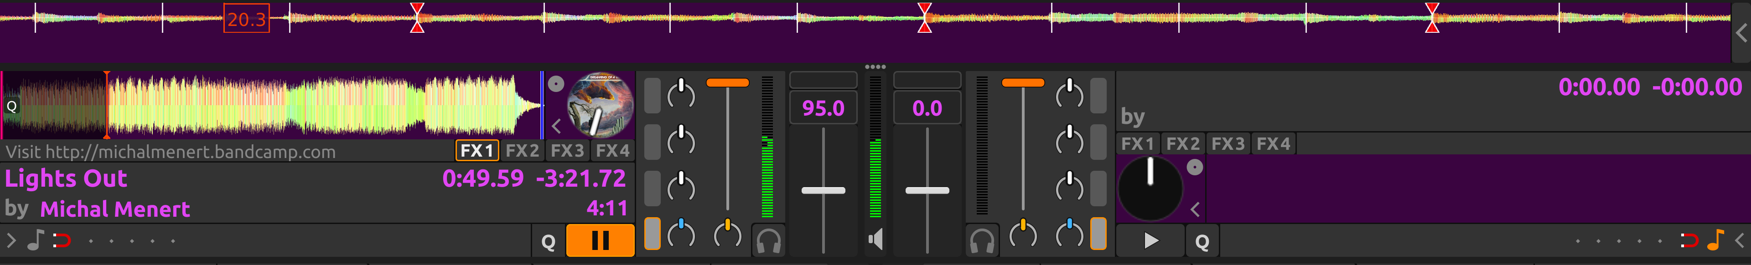Click channel 1 low EQ knob

click(x=681, y=187)
